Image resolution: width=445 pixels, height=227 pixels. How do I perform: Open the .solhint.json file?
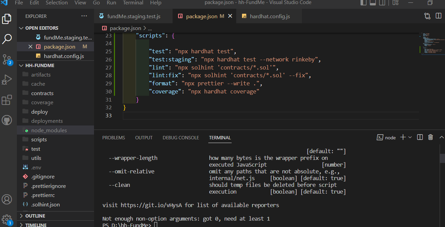55,204
